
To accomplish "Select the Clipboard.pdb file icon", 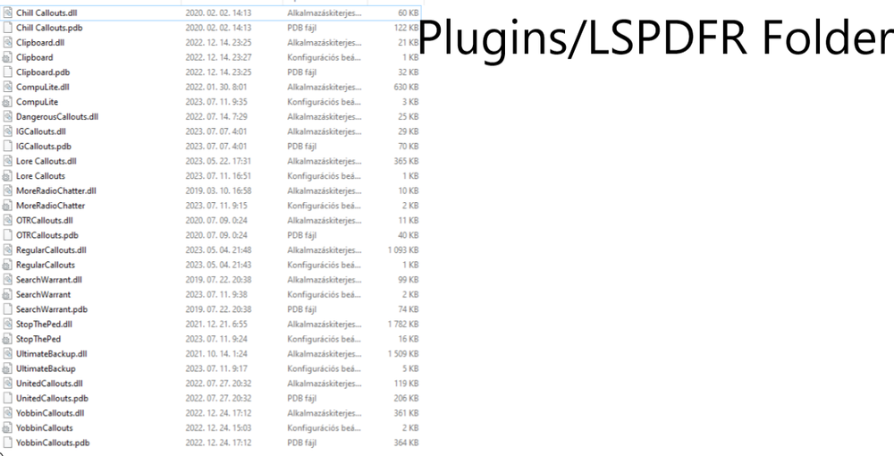I will (x=7, y=72).
